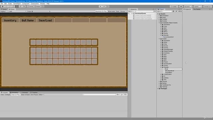Click the Project search field
The height and width of the screenshot is (120, 213).
166,11
